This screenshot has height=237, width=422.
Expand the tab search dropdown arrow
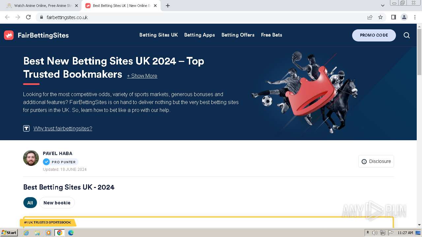(x=383, y=6)
